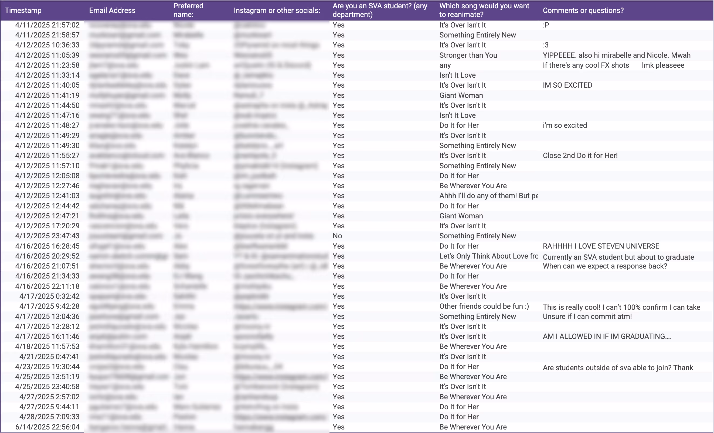The image size is (714, 433).
Task: Select the 'IM SO EXCITED' comment cell
Action: (x=567, y=85)
